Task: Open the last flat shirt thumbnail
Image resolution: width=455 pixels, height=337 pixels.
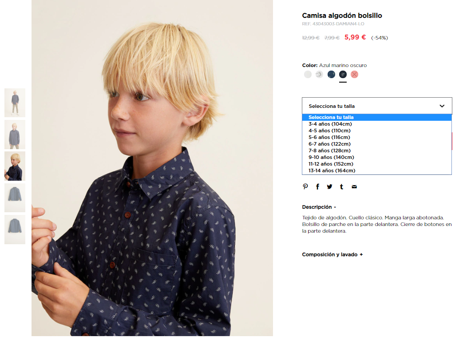Action: pos(15,229)
